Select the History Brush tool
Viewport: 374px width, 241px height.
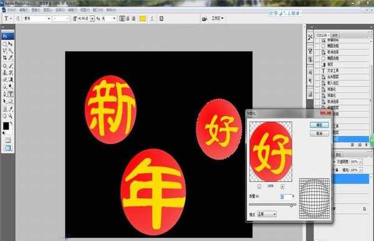pyautogui.click(x=11, y=73)
